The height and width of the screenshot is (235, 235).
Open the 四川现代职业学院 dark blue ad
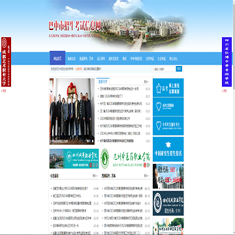click(168, 203)
